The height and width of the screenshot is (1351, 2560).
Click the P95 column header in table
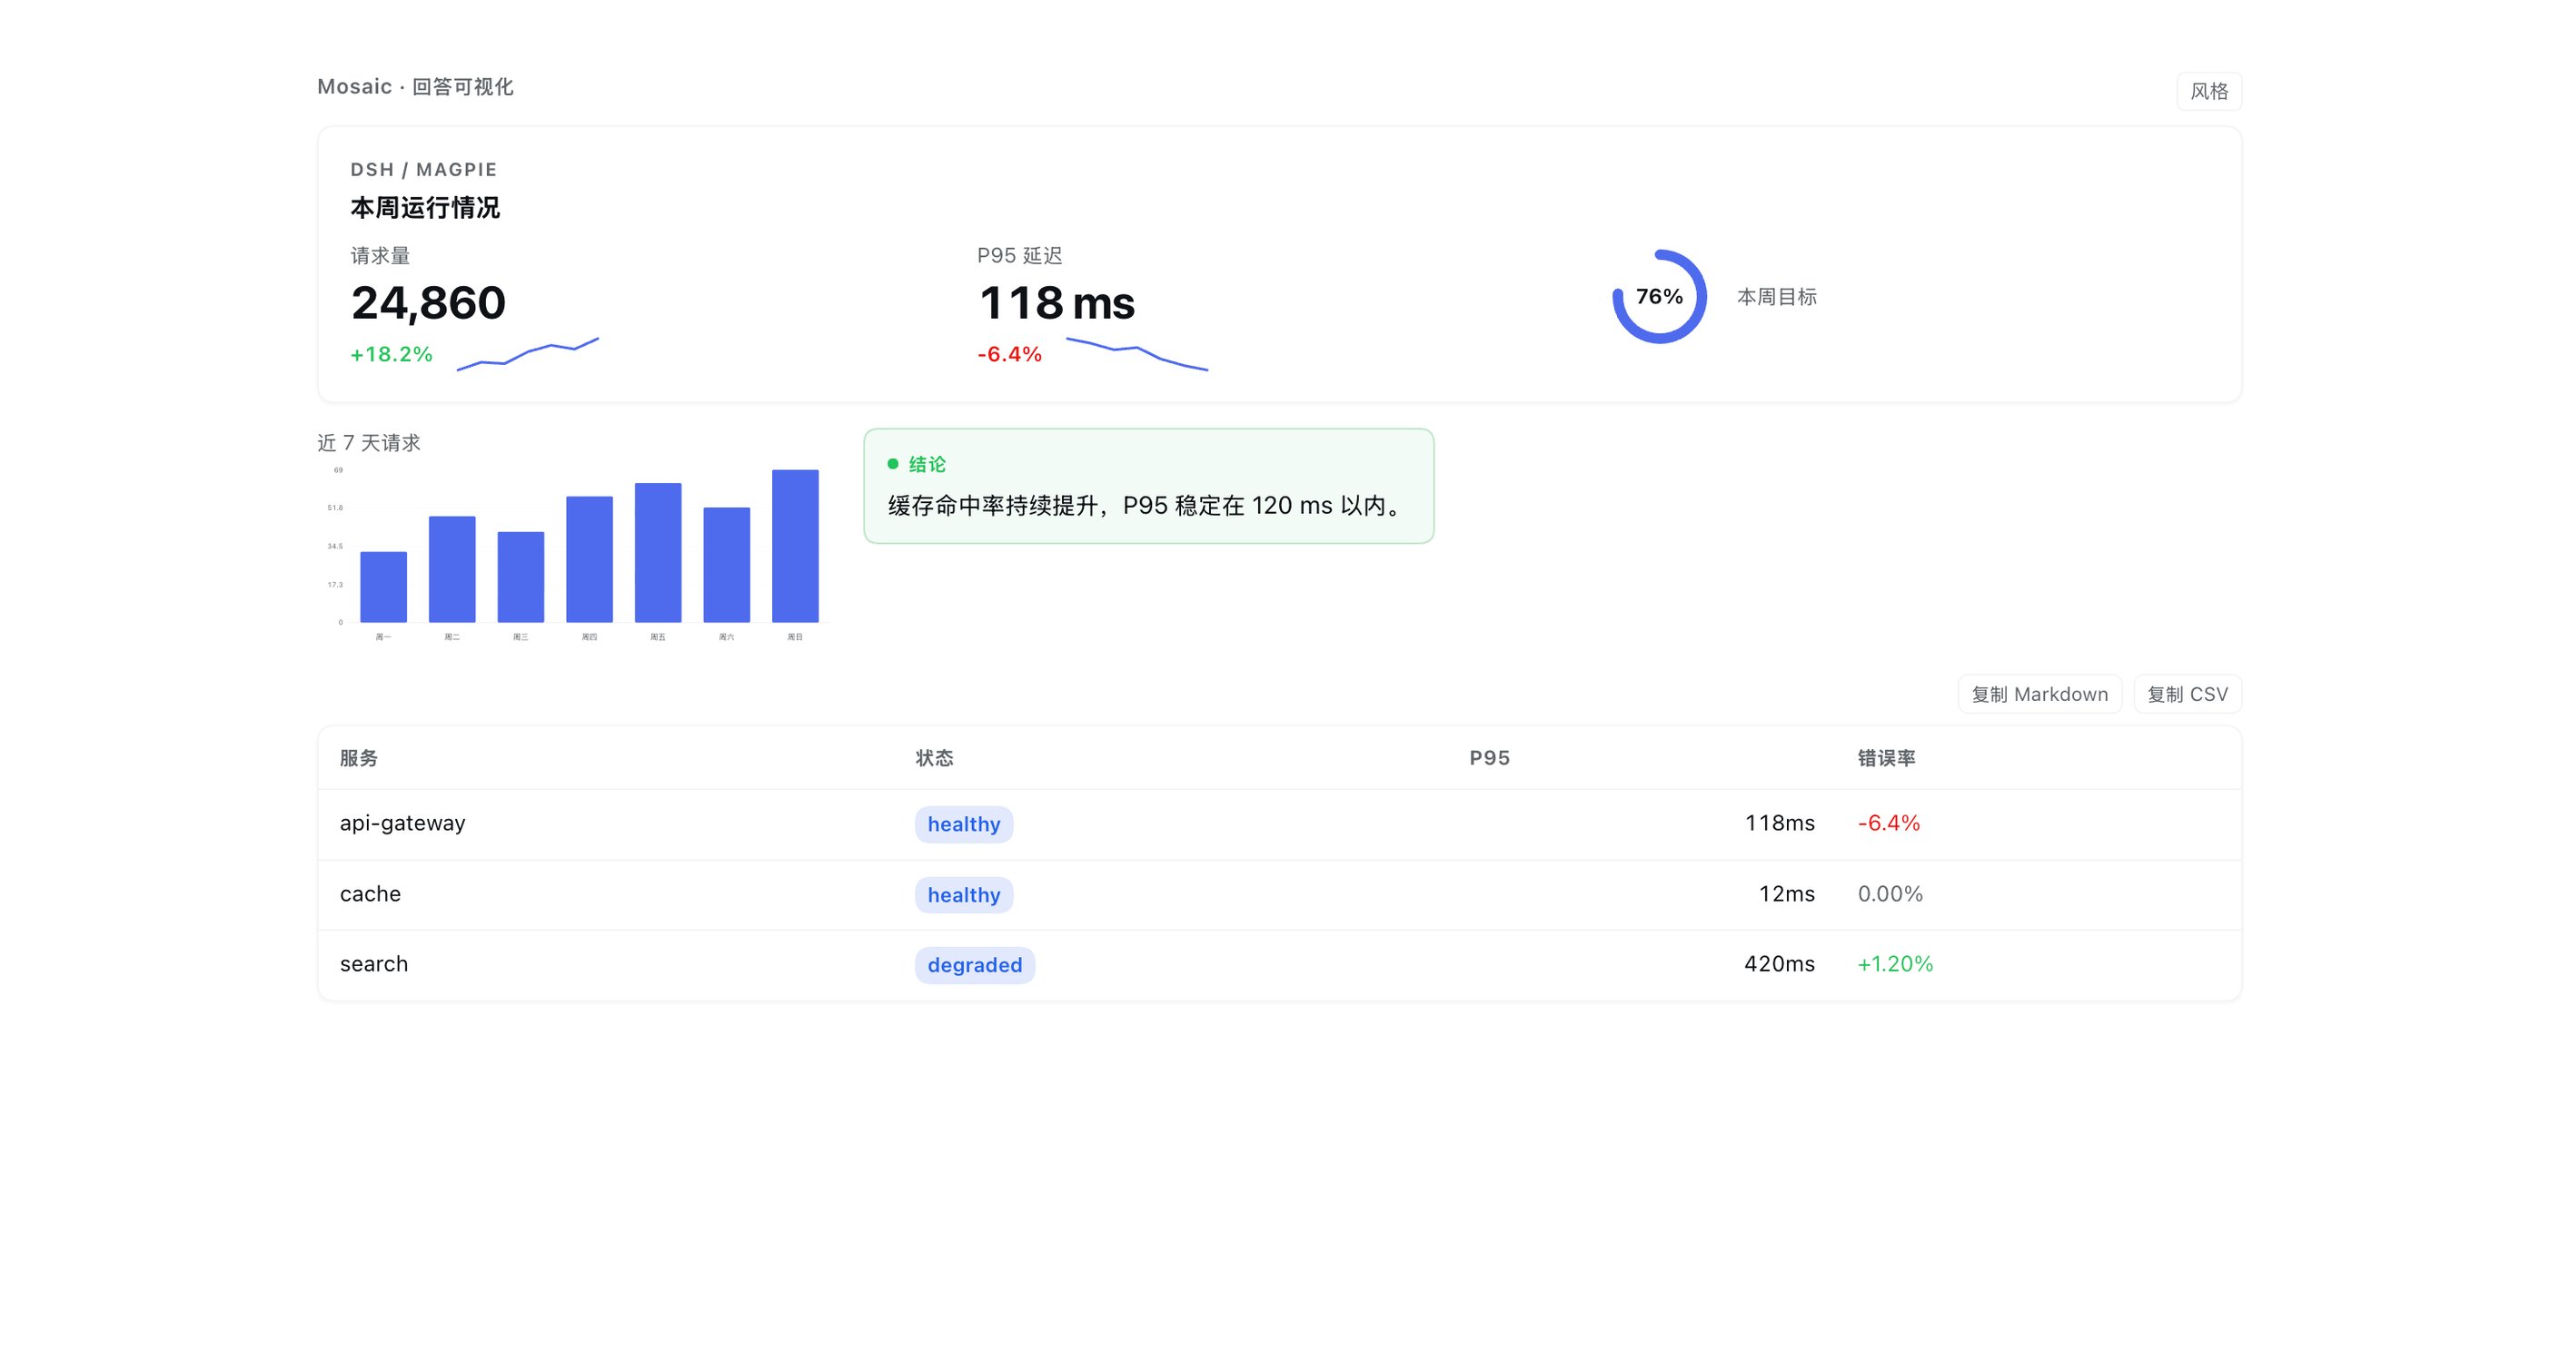pos(1489,758)
